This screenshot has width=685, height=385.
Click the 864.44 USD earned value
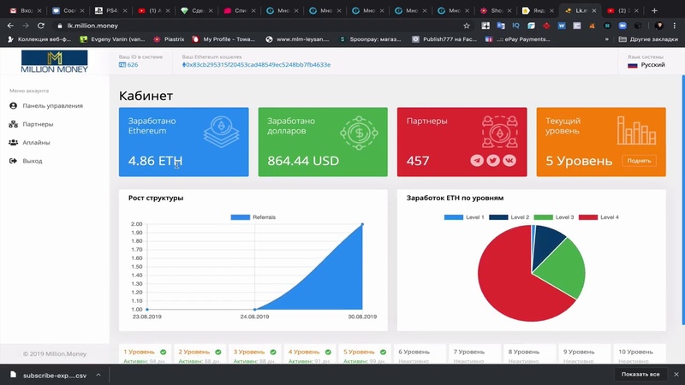point(303,161)
